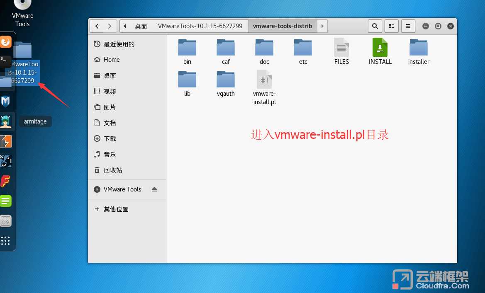Go back with the left arrow button

[97, 26]
